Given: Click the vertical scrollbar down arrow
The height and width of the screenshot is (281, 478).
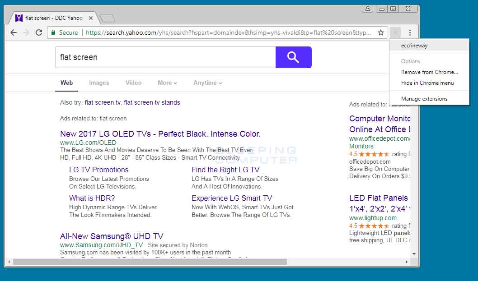Looking at the screenshot, I should click(x=414, y=254).
